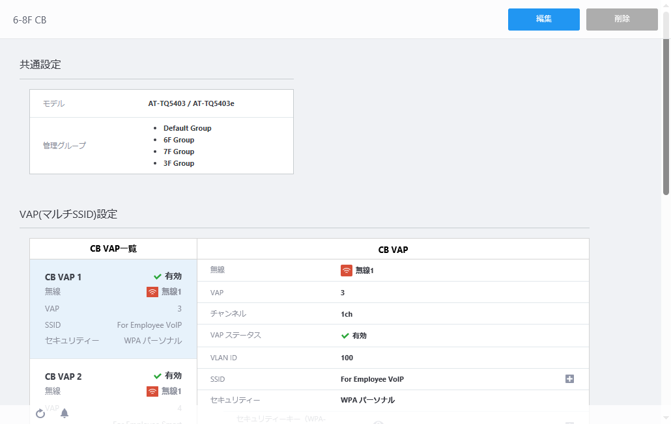671x424 pixels.
Task: Click the VLAN ID value 100
Action: coord(347,358)
